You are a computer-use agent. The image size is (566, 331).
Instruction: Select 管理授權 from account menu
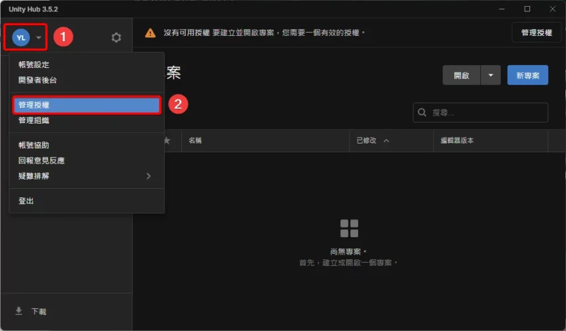coord(87,105)
